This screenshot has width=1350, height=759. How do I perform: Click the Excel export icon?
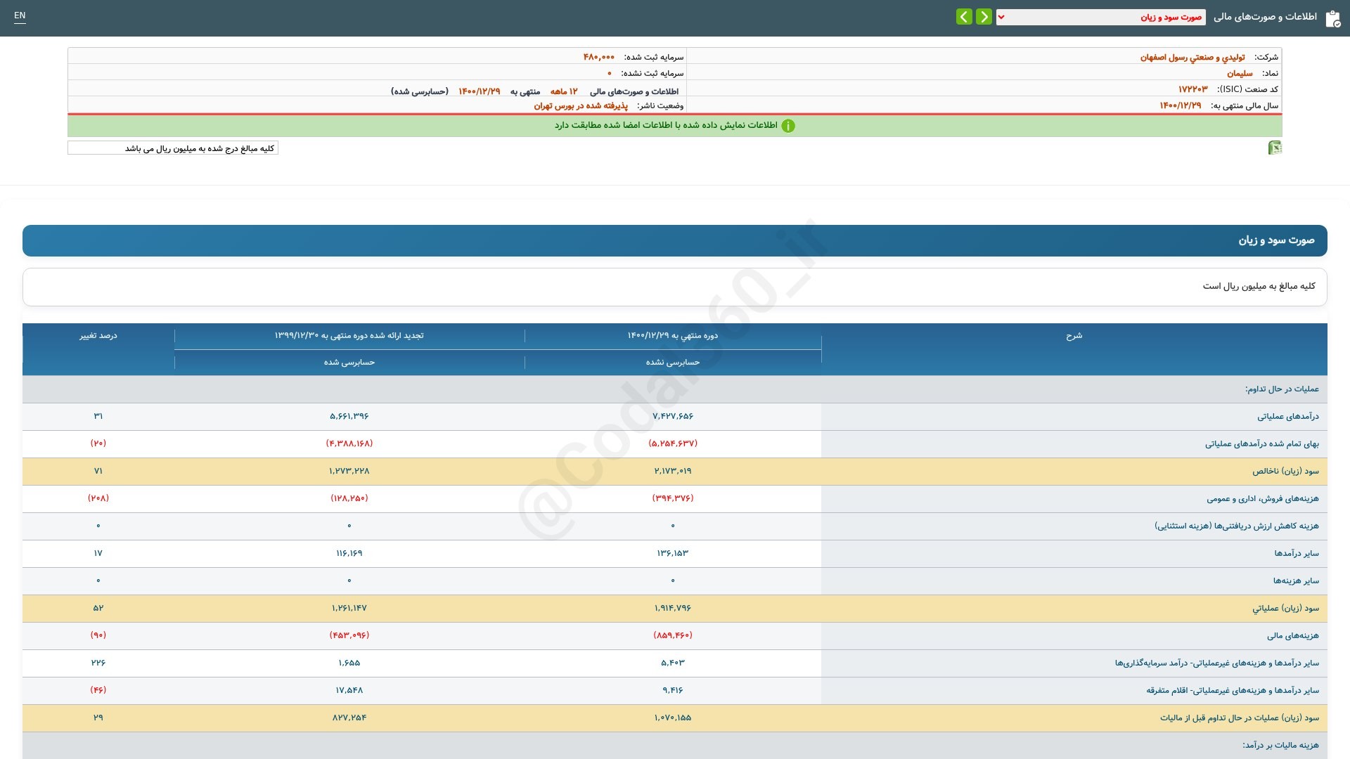(1275, 148)
